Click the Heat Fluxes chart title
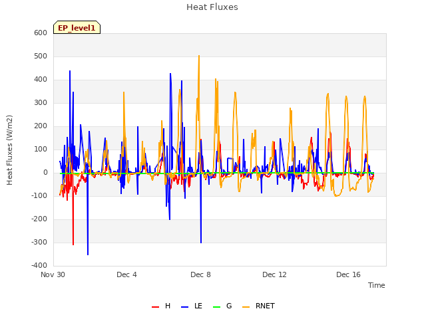 (212, 7)
